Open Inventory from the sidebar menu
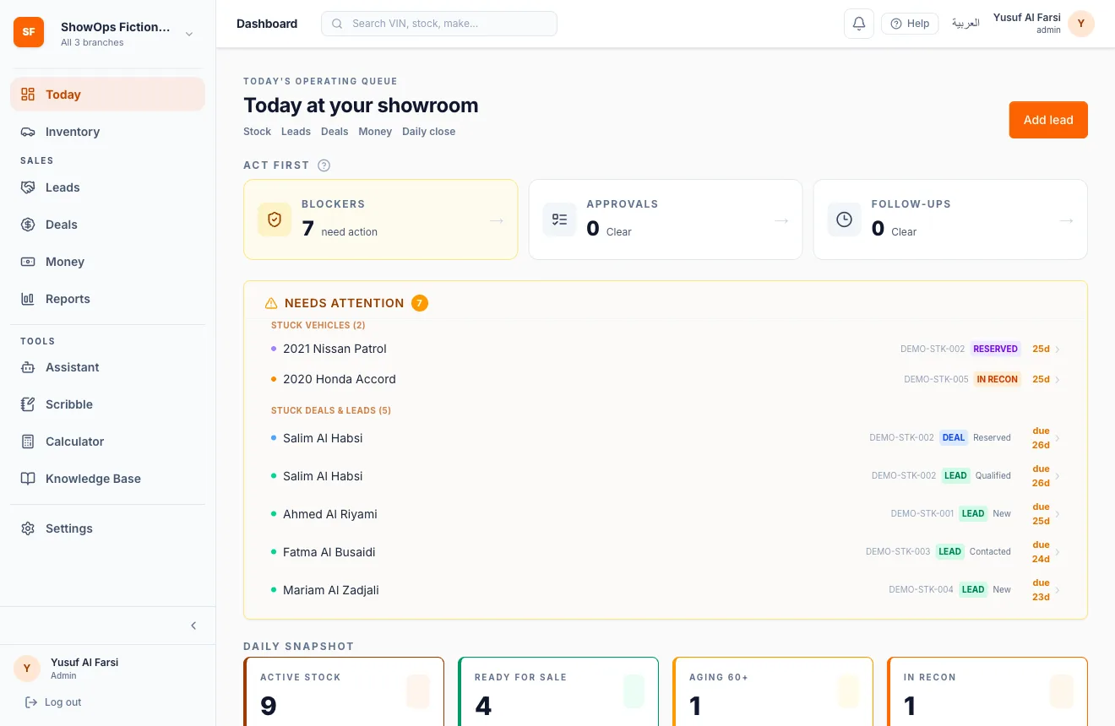 107,132
